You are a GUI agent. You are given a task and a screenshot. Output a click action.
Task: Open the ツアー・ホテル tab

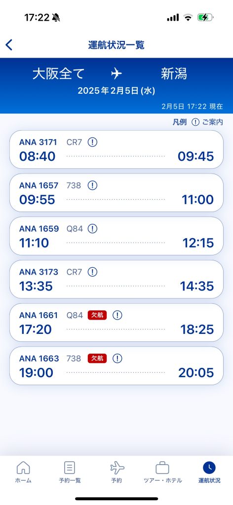163,472
